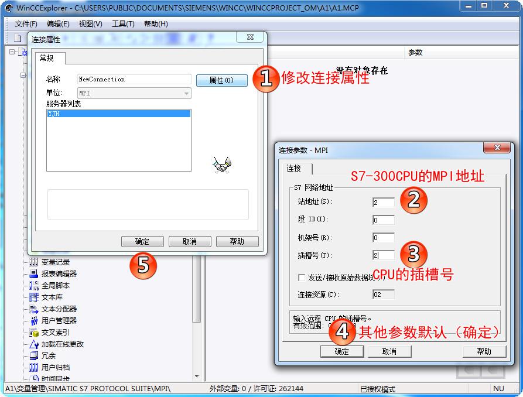Click the 插槽号(T) input field
The image size is (523, 397).
[384, 255]
